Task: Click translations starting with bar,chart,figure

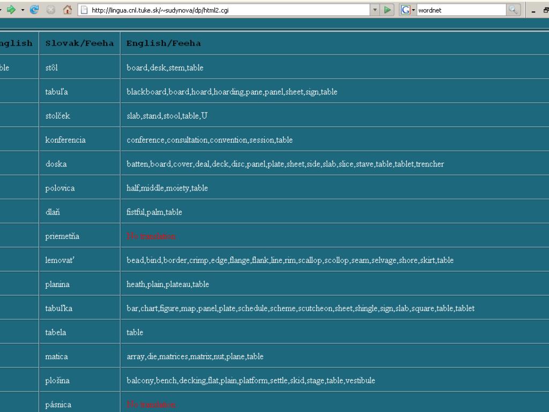Action: pyautogui.click(x=300, y=308)
